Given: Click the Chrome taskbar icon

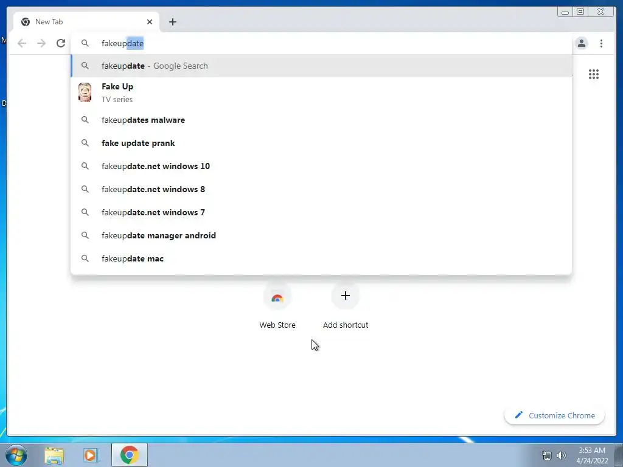Looking at the screenshot, I should (x=130, y=455).
